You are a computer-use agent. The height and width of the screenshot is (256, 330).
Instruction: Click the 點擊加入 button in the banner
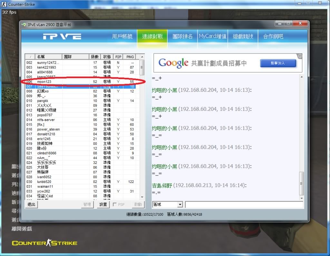coord(278,63)
